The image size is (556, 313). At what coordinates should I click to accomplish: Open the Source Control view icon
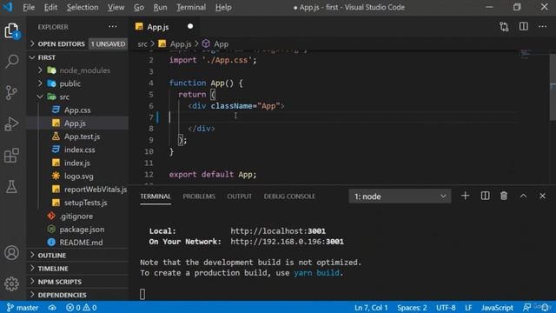tap(11, 93)
